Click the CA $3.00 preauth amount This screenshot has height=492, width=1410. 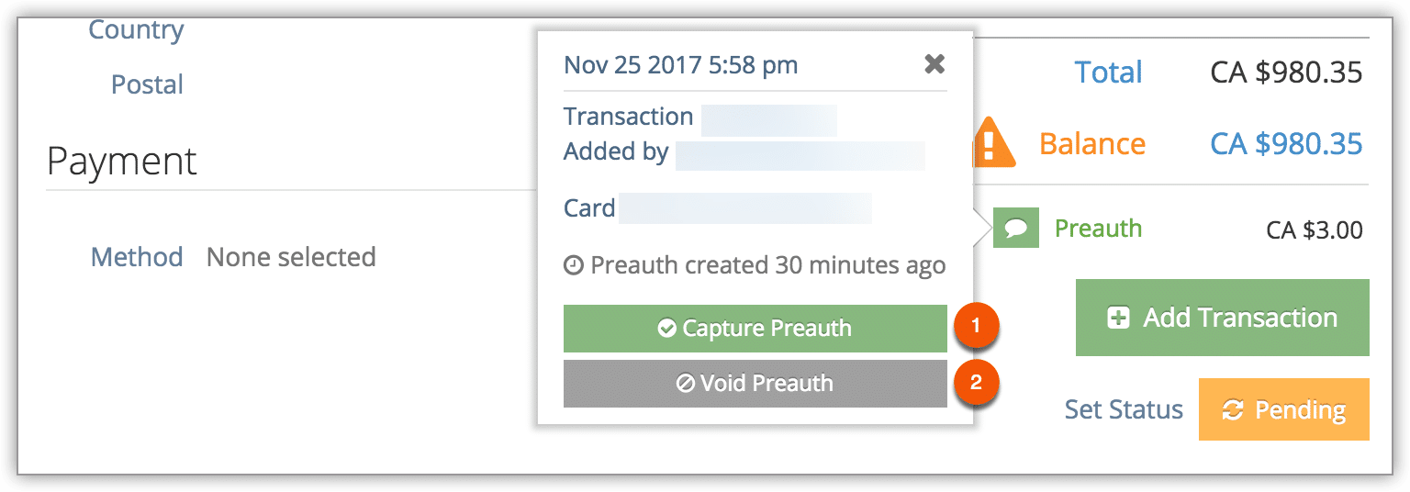1315,229
